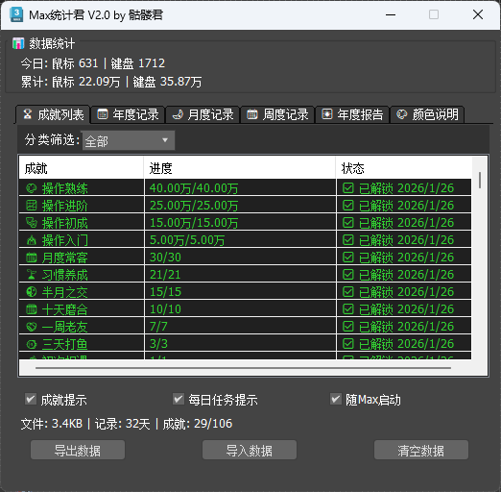Open the 周度记录 tab
The image size is (501, 492).
[x=277, y=114]
